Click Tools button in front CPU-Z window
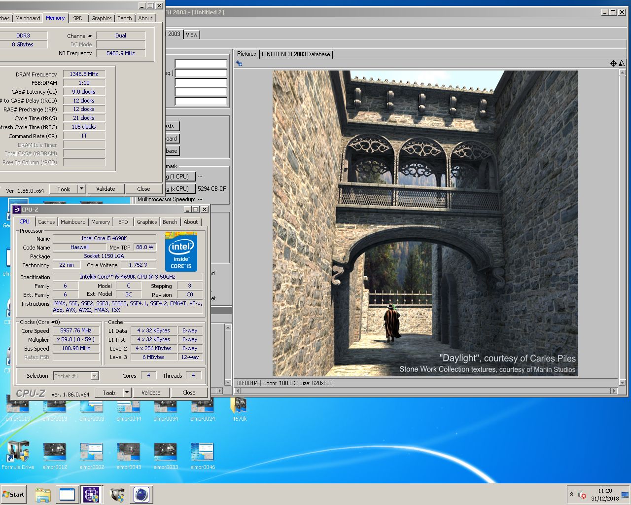631x505 pixels. tap(109, 393)
